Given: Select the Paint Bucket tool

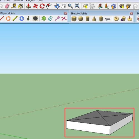Looking at the screenshot, I should pos(21,6).
